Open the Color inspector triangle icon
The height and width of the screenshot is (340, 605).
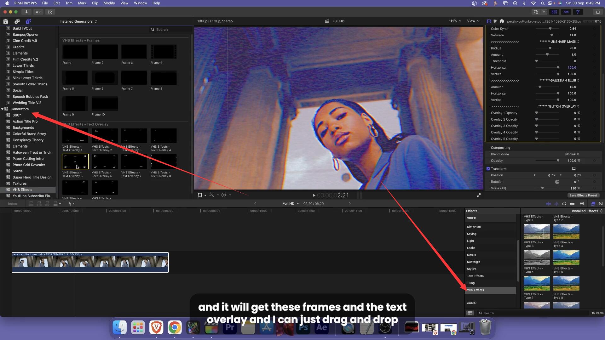495,21
